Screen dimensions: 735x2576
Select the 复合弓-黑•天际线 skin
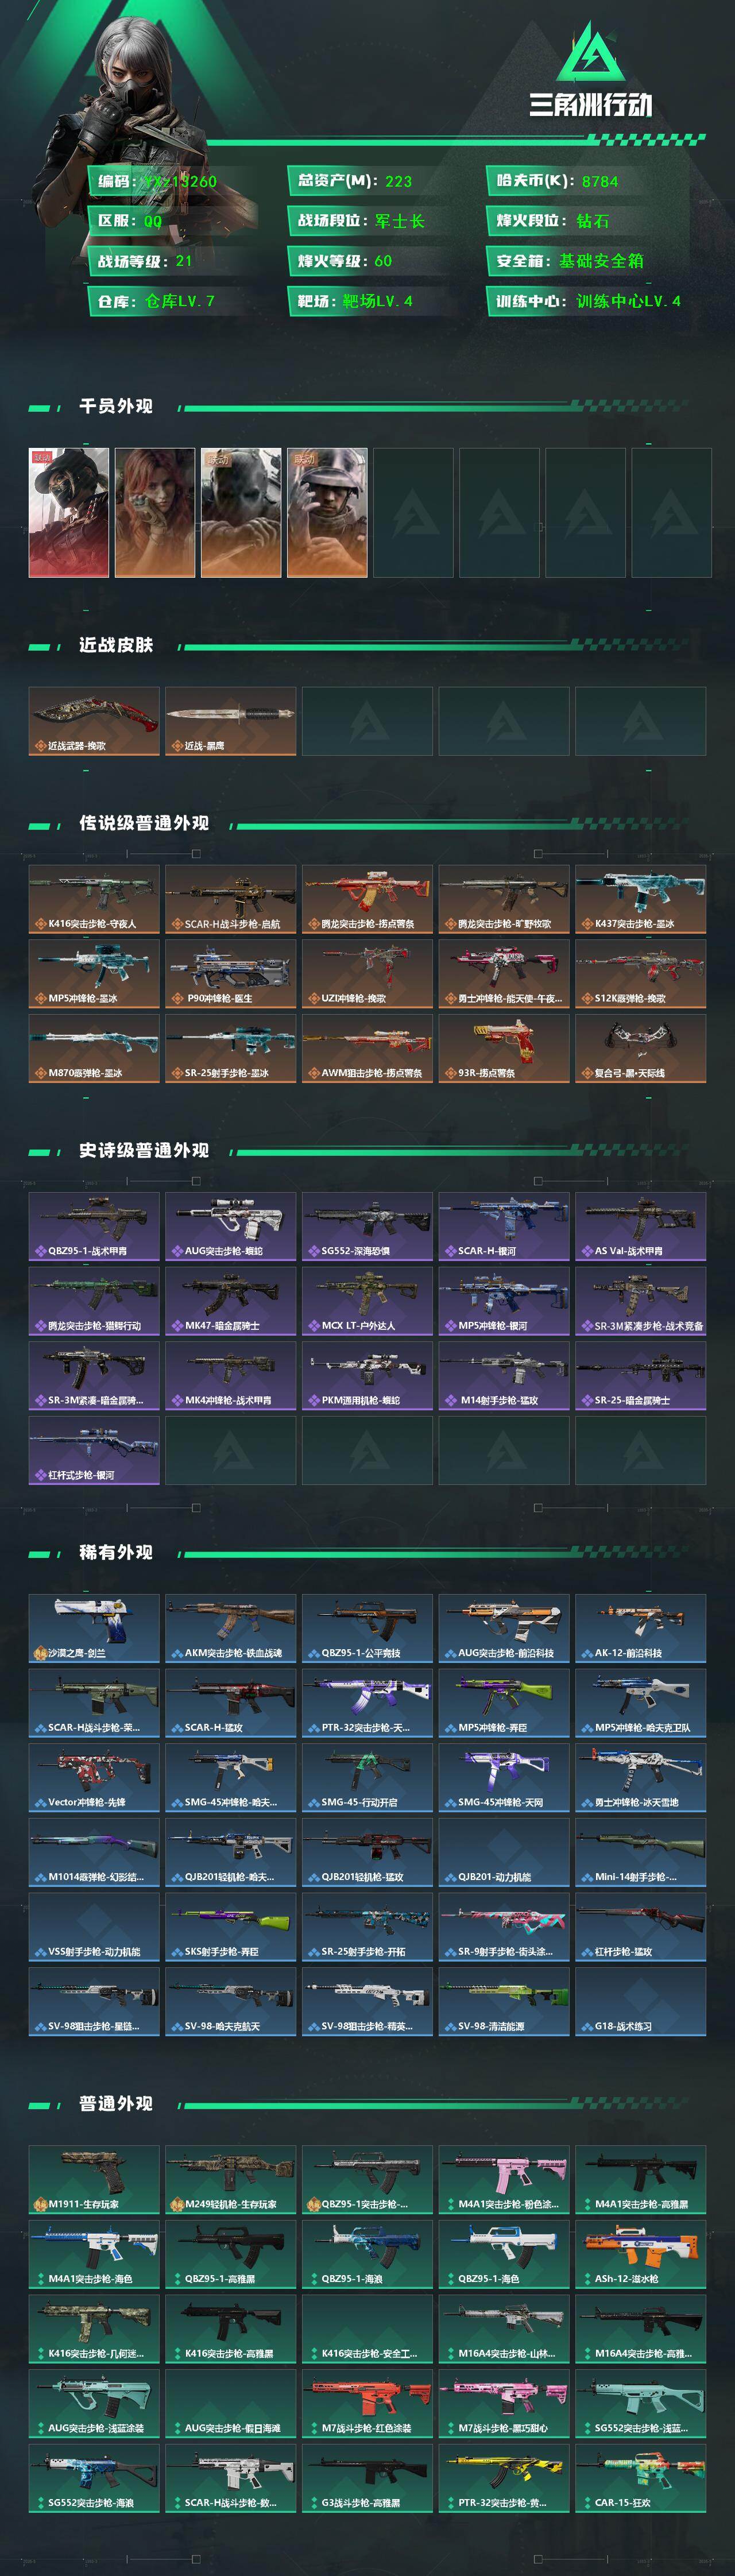coord(640,1048)
